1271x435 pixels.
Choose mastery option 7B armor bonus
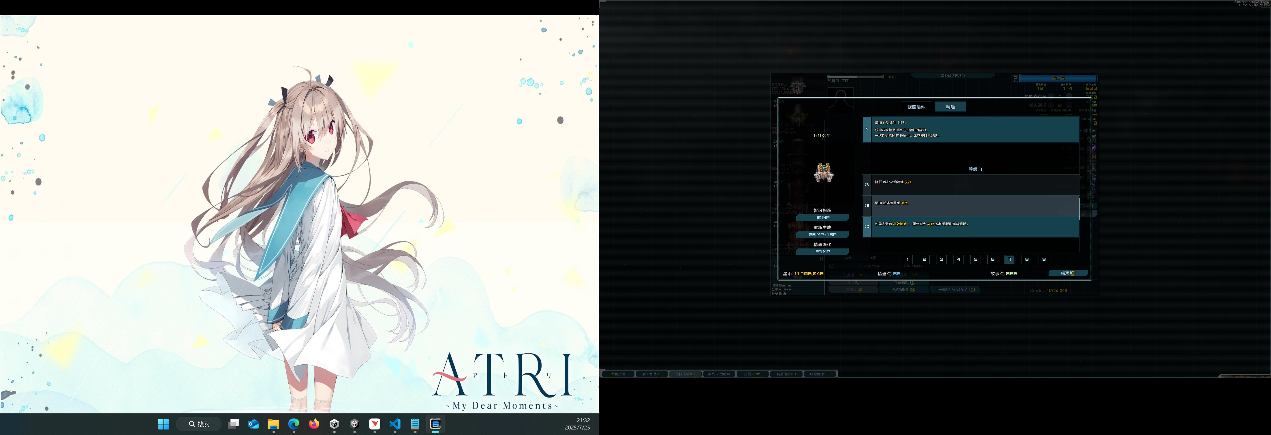click(x=971, y=206)
